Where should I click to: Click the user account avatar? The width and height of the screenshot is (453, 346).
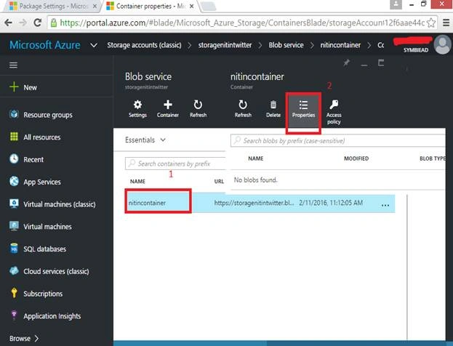pos(443,45)
